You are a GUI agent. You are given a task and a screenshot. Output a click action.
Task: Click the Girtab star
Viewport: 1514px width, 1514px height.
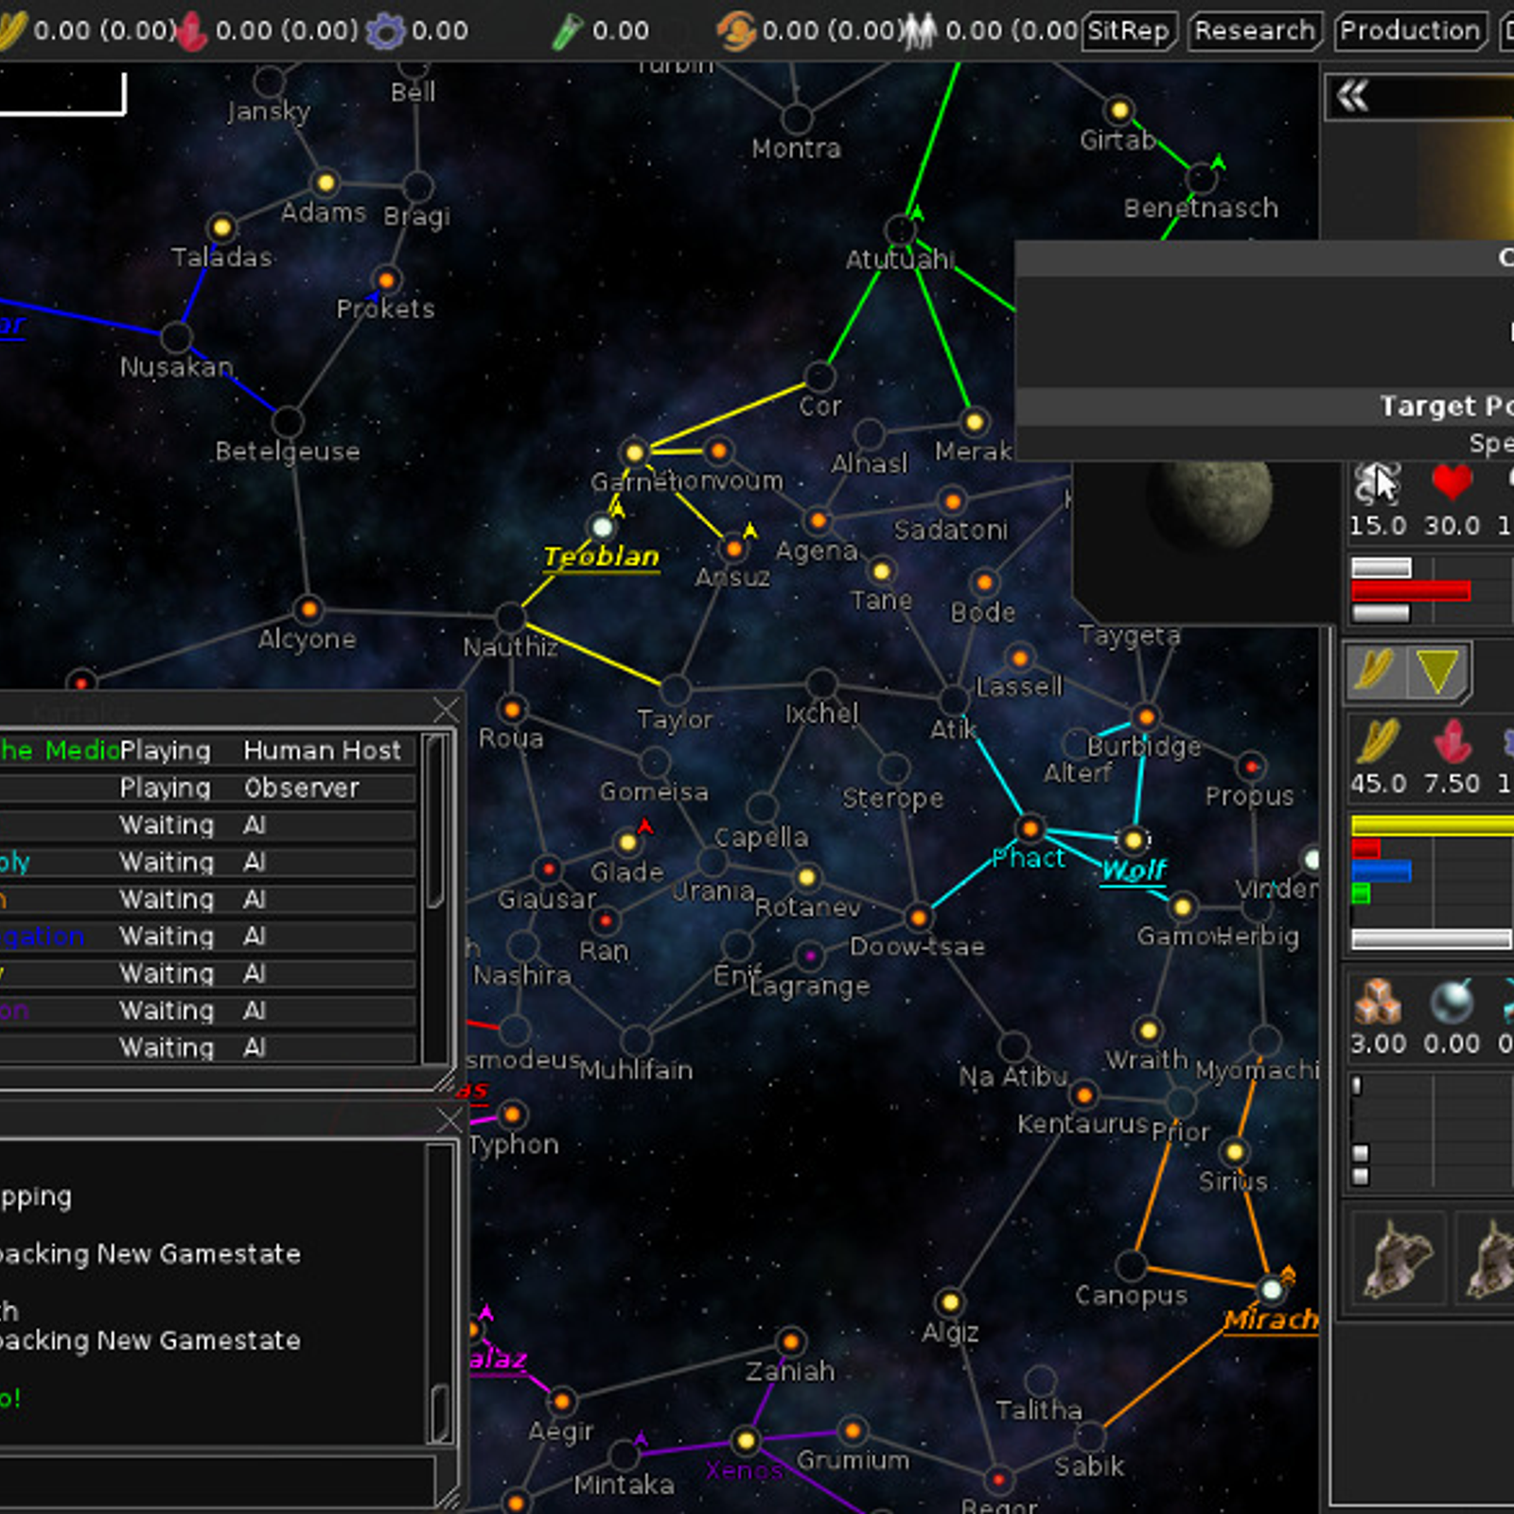tap(1119, 111)
